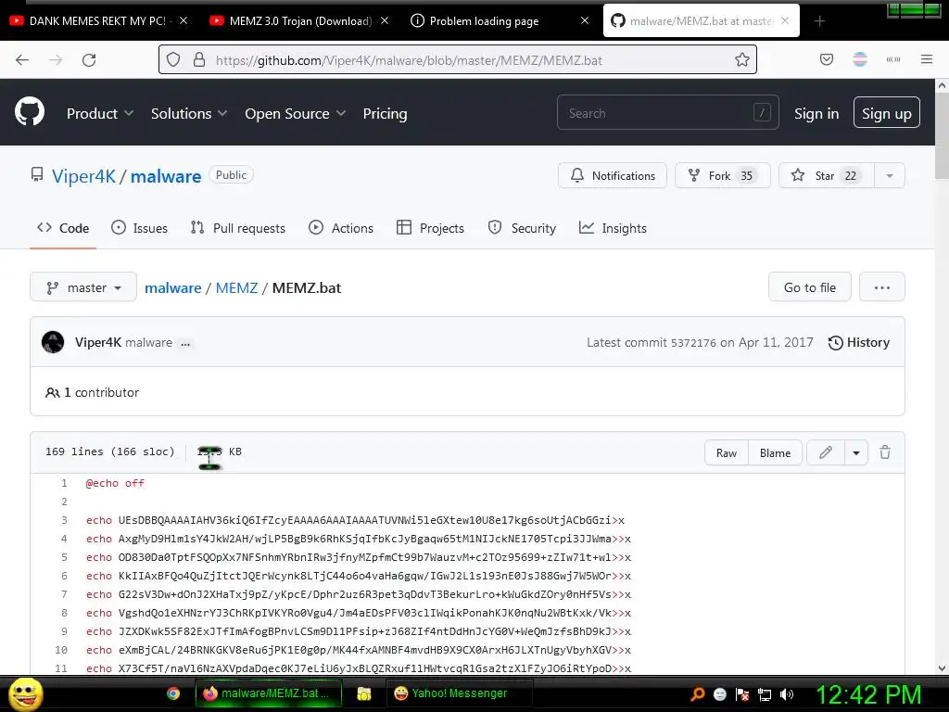Viewport: 949px width, 712px height.
Task: Click Sign in link
Action: pos(816,113)
